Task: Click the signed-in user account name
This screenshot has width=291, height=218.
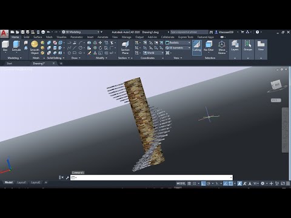Action: 226,32
